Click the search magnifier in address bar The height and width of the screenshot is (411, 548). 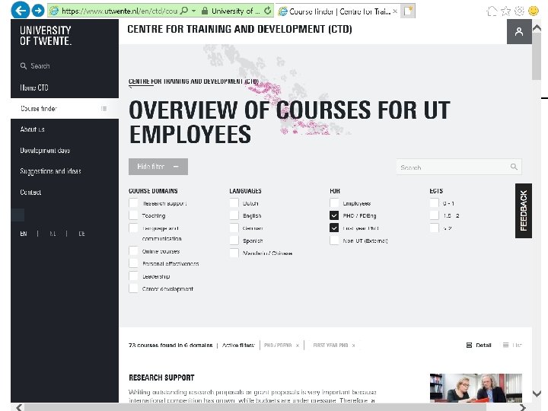pyautogui.click(x=183, y=11)
